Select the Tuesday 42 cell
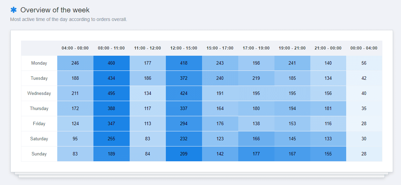This screenshot has width=401, height=185. click(364, 78)
